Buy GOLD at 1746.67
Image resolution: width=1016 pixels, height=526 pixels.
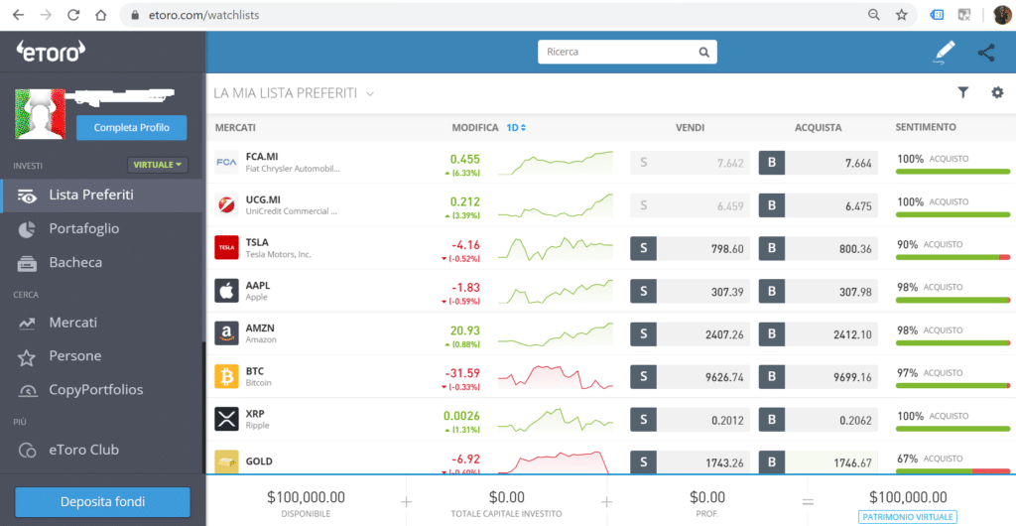pyautogui.click(x=819, y=462)
